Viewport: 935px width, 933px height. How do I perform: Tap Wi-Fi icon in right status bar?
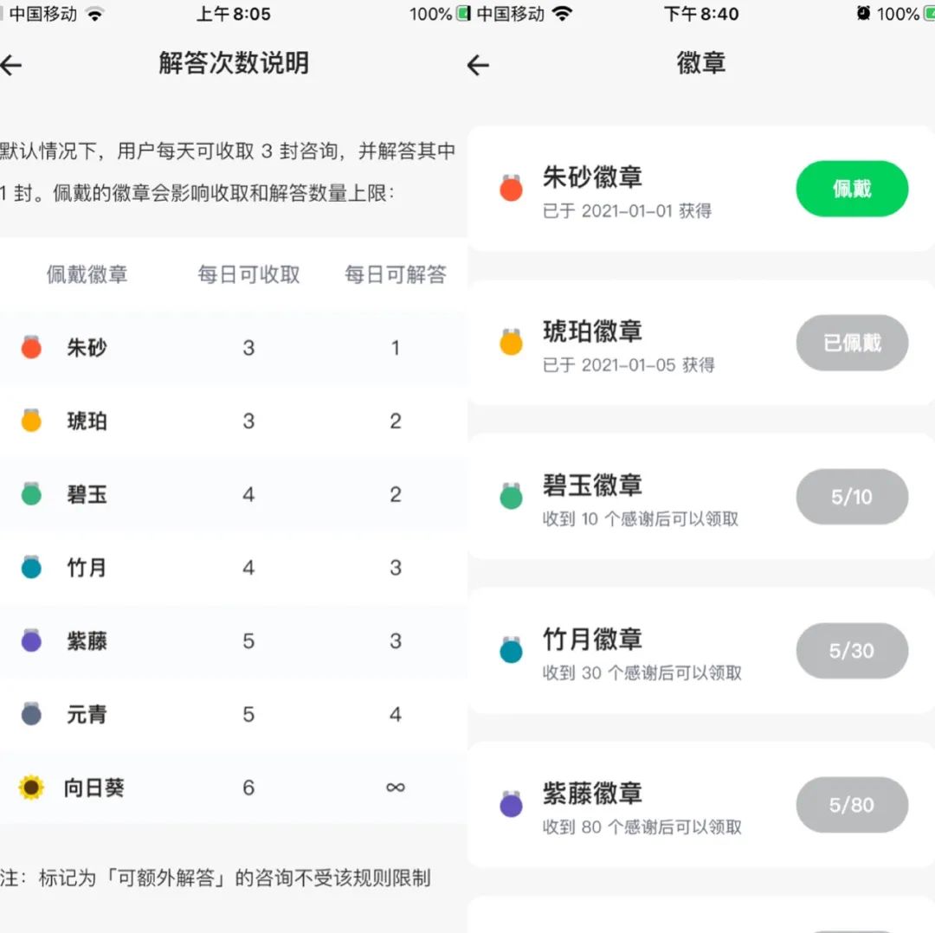click(562, 13)
